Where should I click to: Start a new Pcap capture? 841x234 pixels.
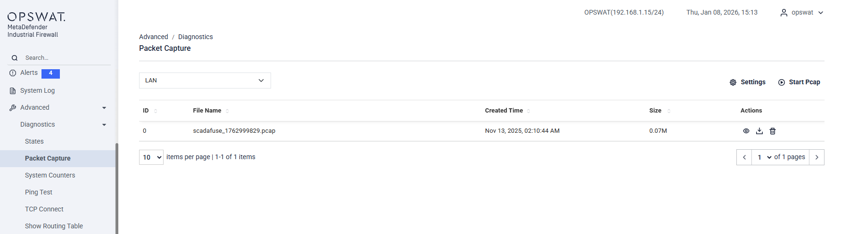pos(799,82)
